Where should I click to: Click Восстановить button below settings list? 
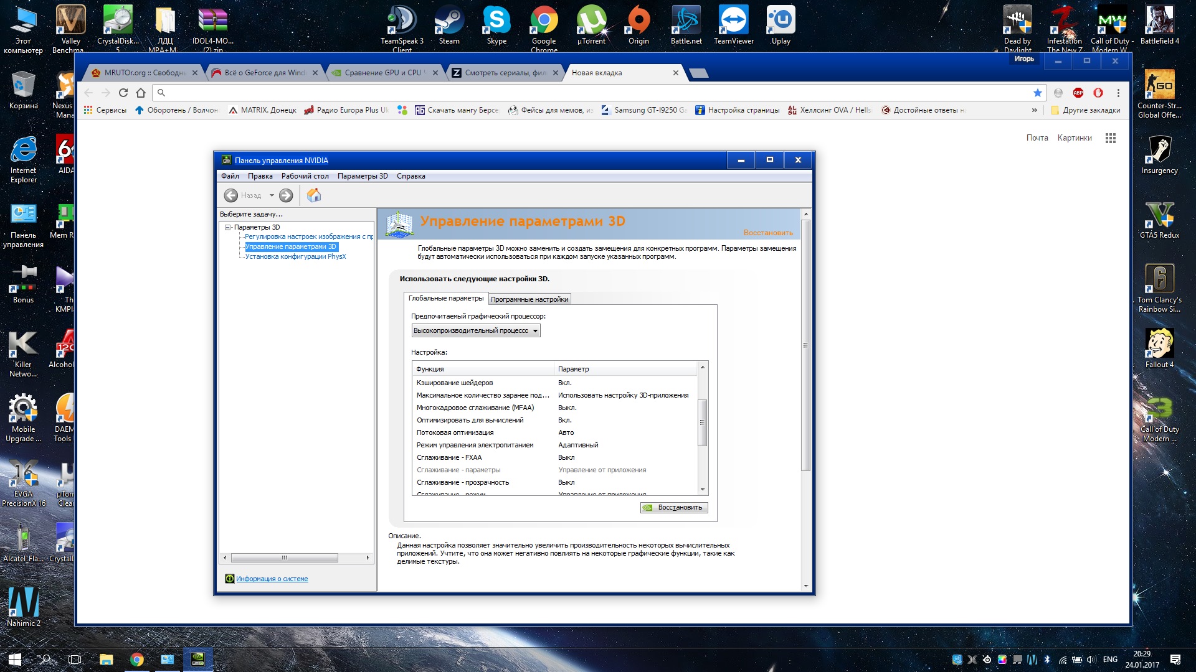(x=674, y=508)
